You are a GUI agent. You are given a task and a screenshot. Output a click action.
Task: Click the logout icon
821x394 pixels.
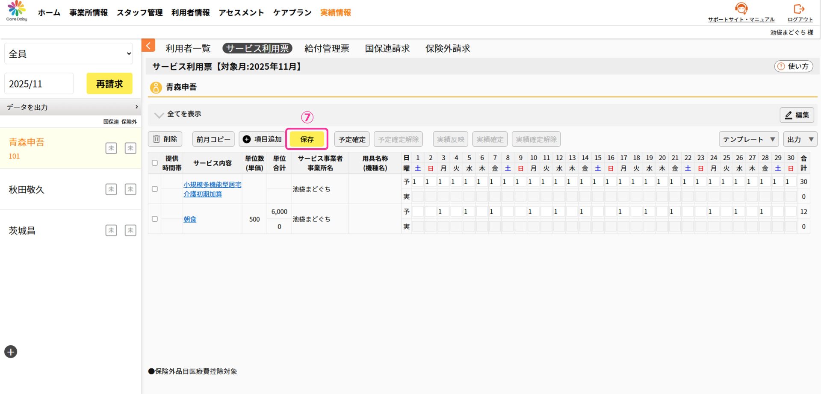799,9
